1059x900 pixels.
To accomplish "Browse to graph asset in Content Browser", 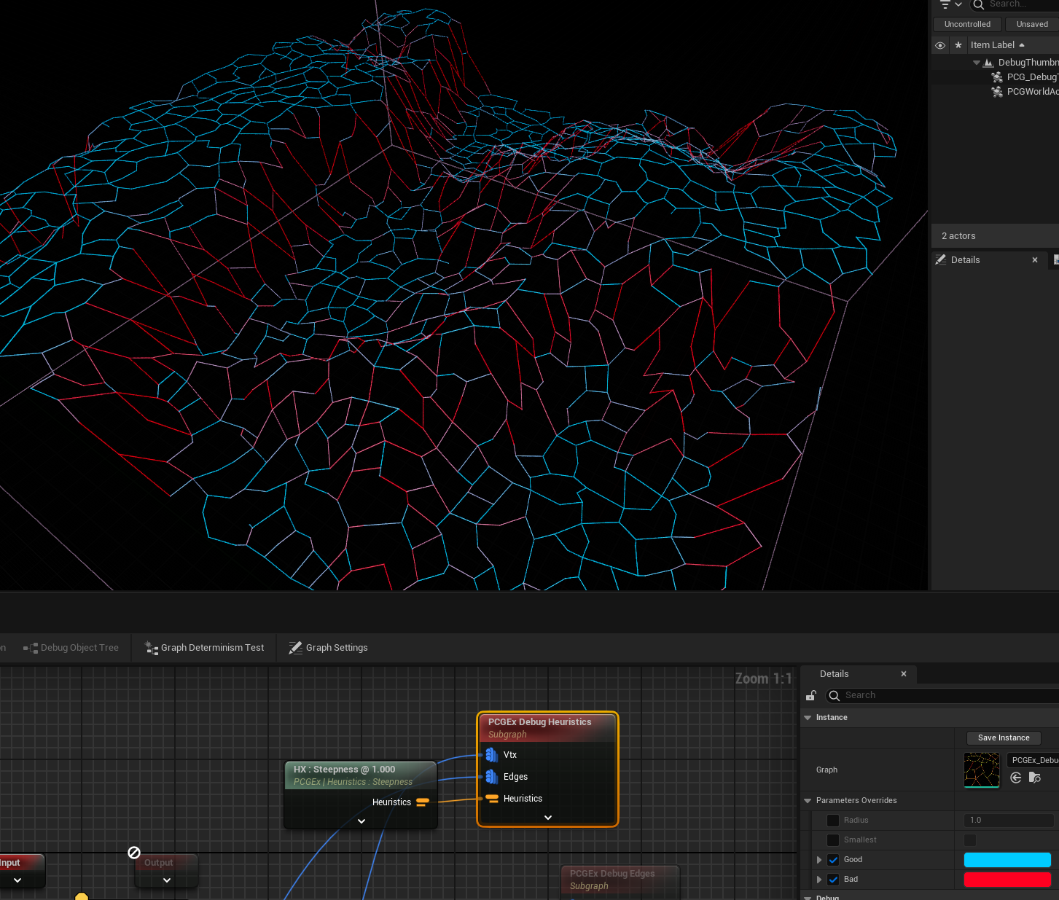I will tap(1034, 778).
